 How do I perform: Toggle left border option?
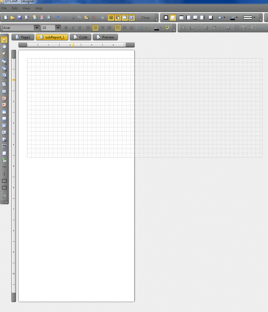pos(188,18)
